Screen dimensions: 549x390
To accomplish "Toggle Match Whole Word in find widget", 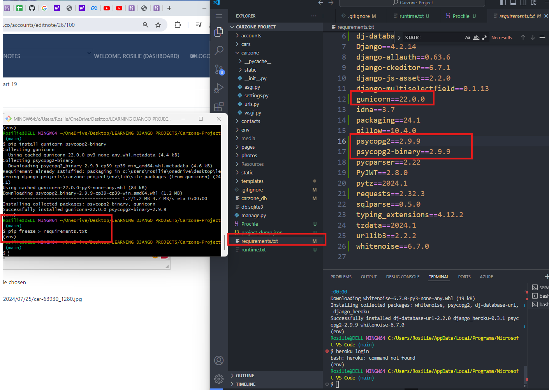I will point(476,37).
